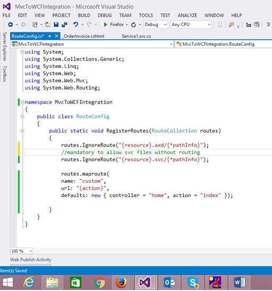Click the "//mandatory to allow svc files" comment line
The height and width of the screenshot is (291, 272).
(131, 152)
